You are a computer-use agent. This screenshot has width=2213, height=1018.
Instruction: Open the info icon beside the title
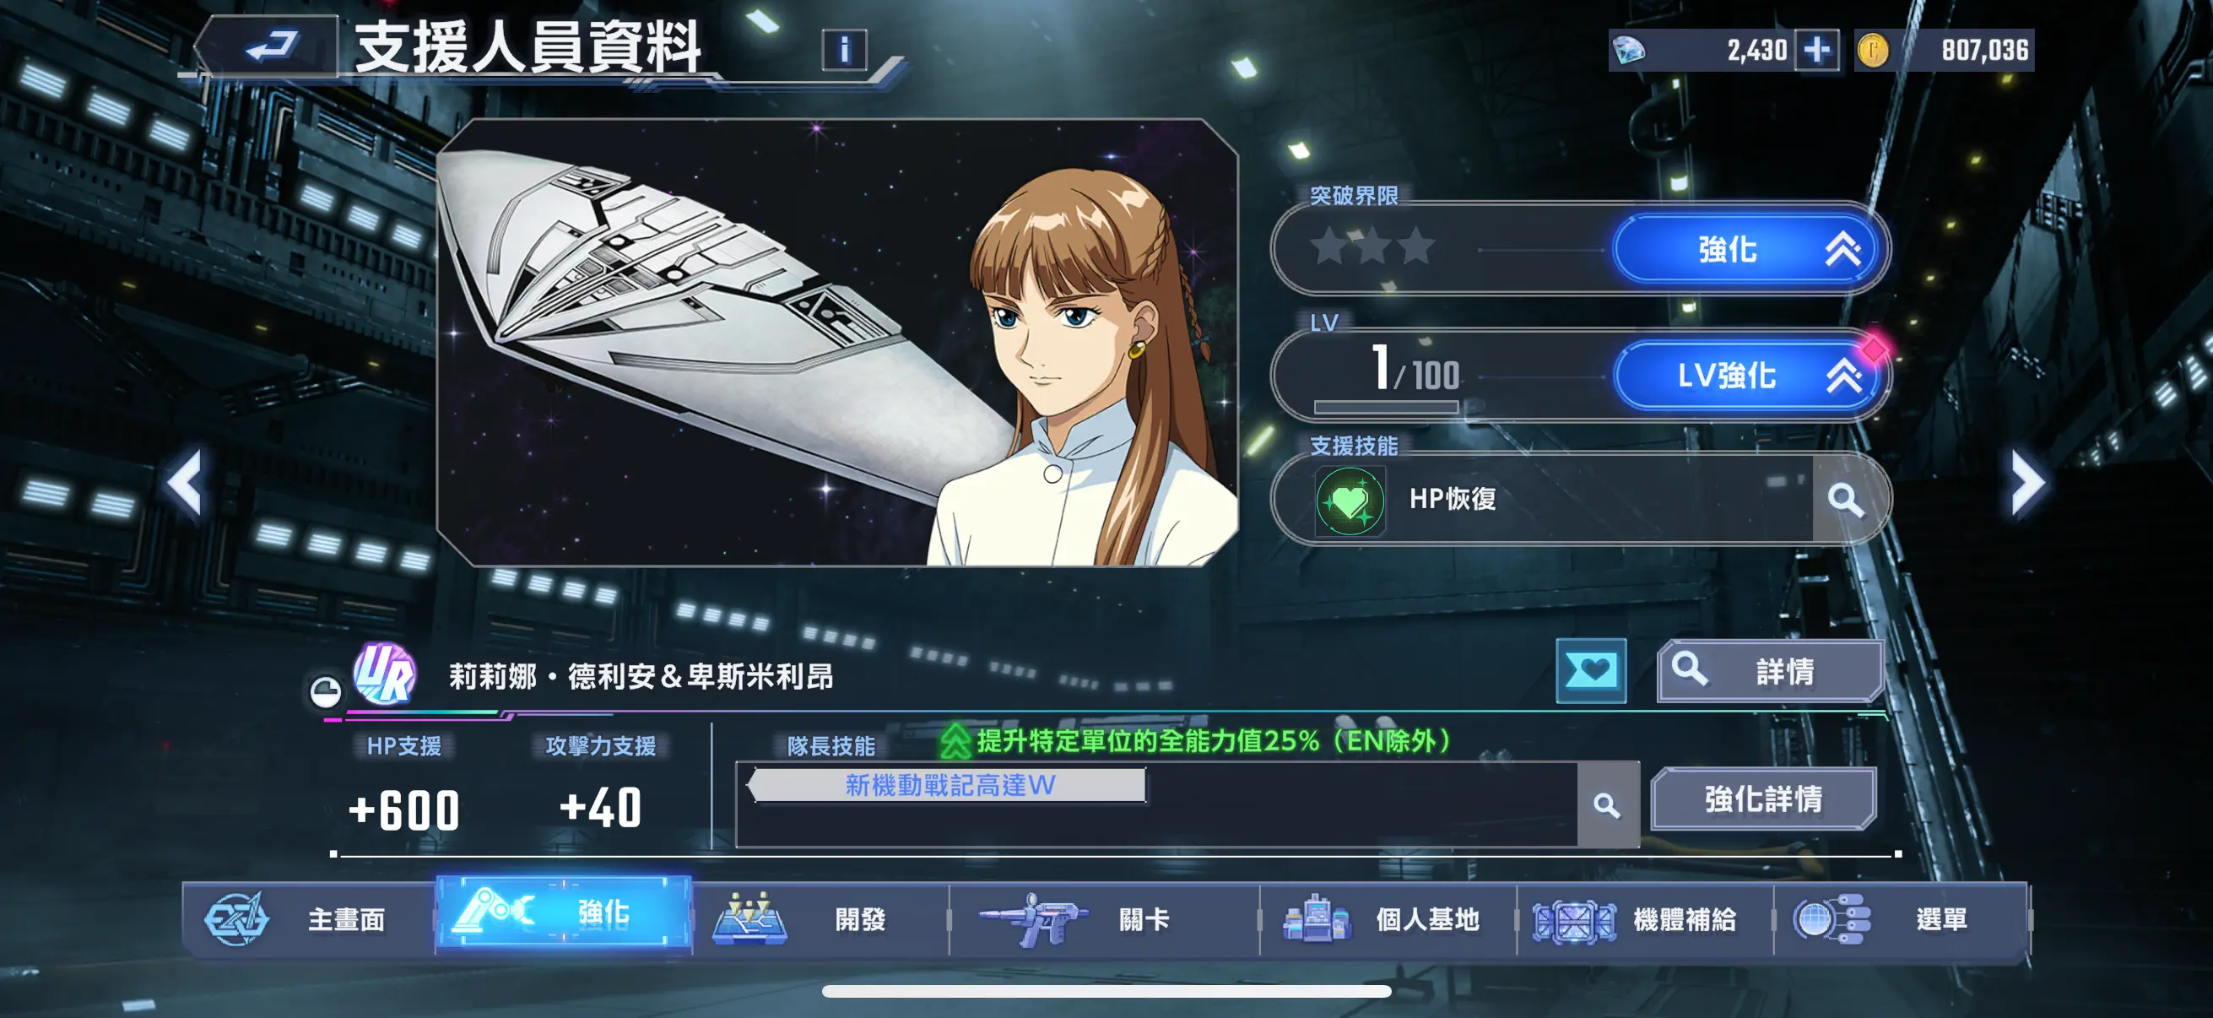[844, 50]
